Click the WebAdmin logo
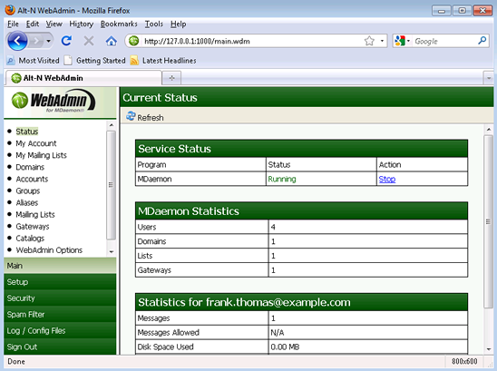 click(x=54, y=101)
